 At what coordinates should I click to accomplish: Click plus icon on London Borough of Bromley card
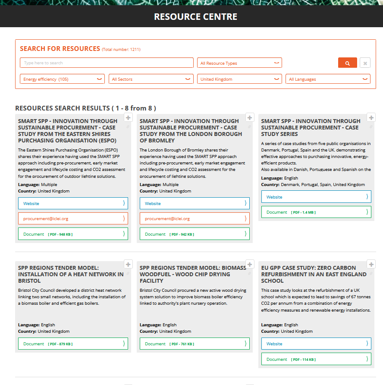[250, 117]
